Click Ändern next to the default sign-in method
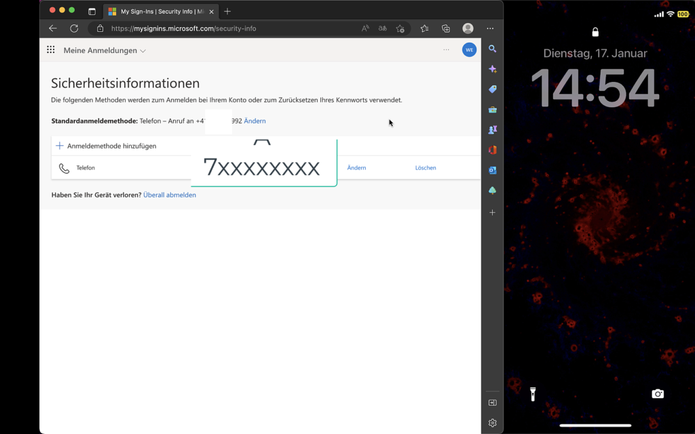The width and height of the screenshot is (695, 434). pos(255,121)
